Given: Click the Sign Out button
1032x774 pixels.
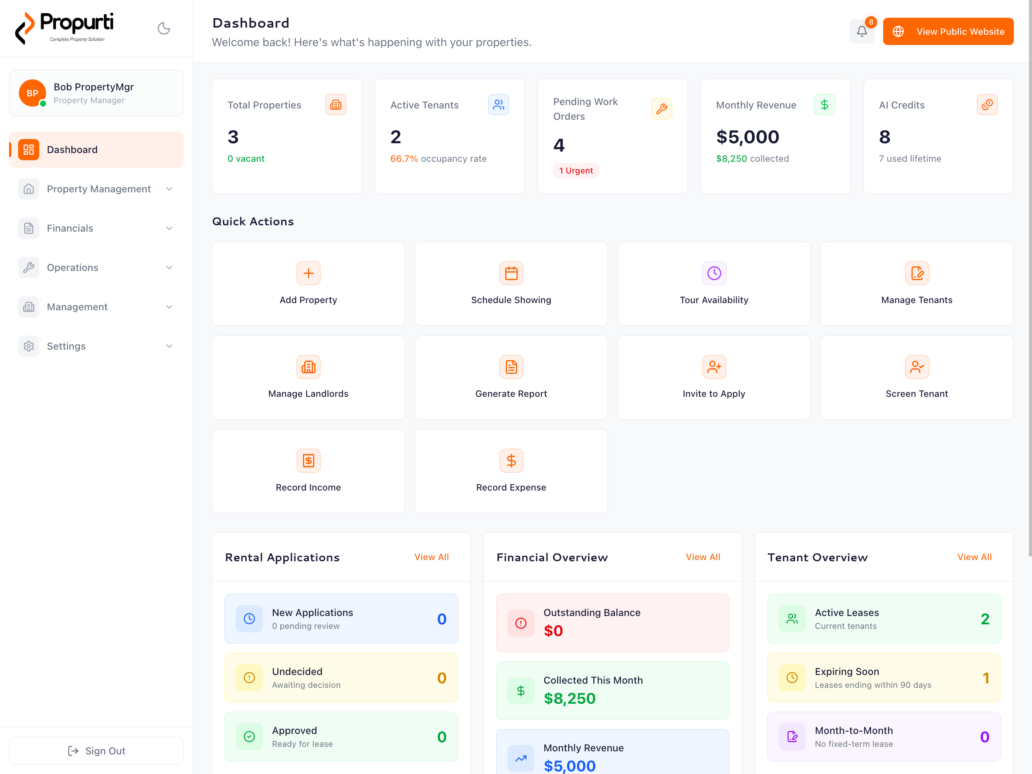Looking at the screenshot, I should click(96, 751).
